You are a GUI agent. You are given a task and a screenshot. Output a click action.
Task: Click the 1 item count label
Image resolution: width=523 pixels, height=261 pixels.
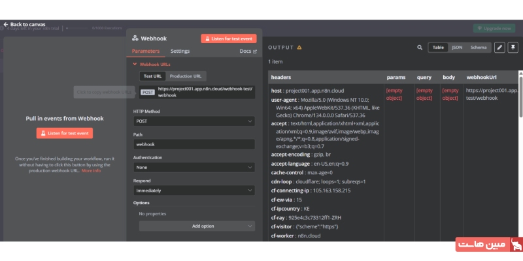pos(275,61)
